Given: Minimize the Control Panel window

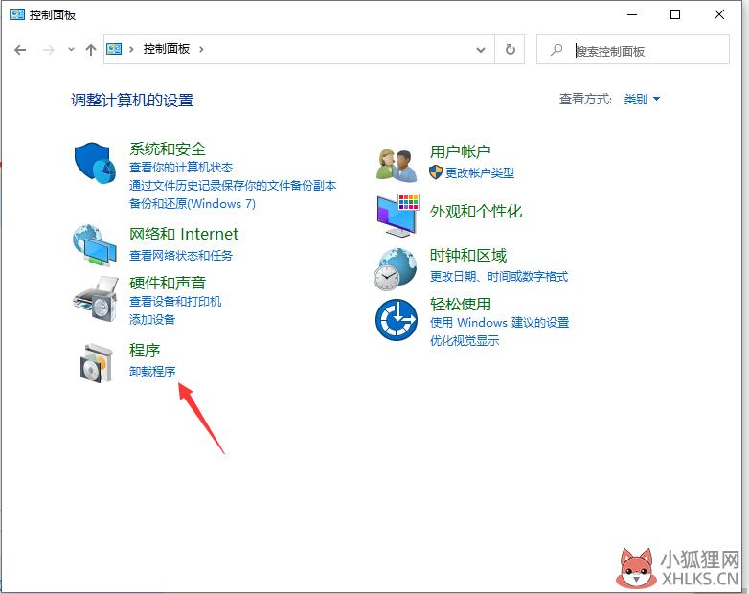Looking at the screenshot, I should tap(632, 14).
